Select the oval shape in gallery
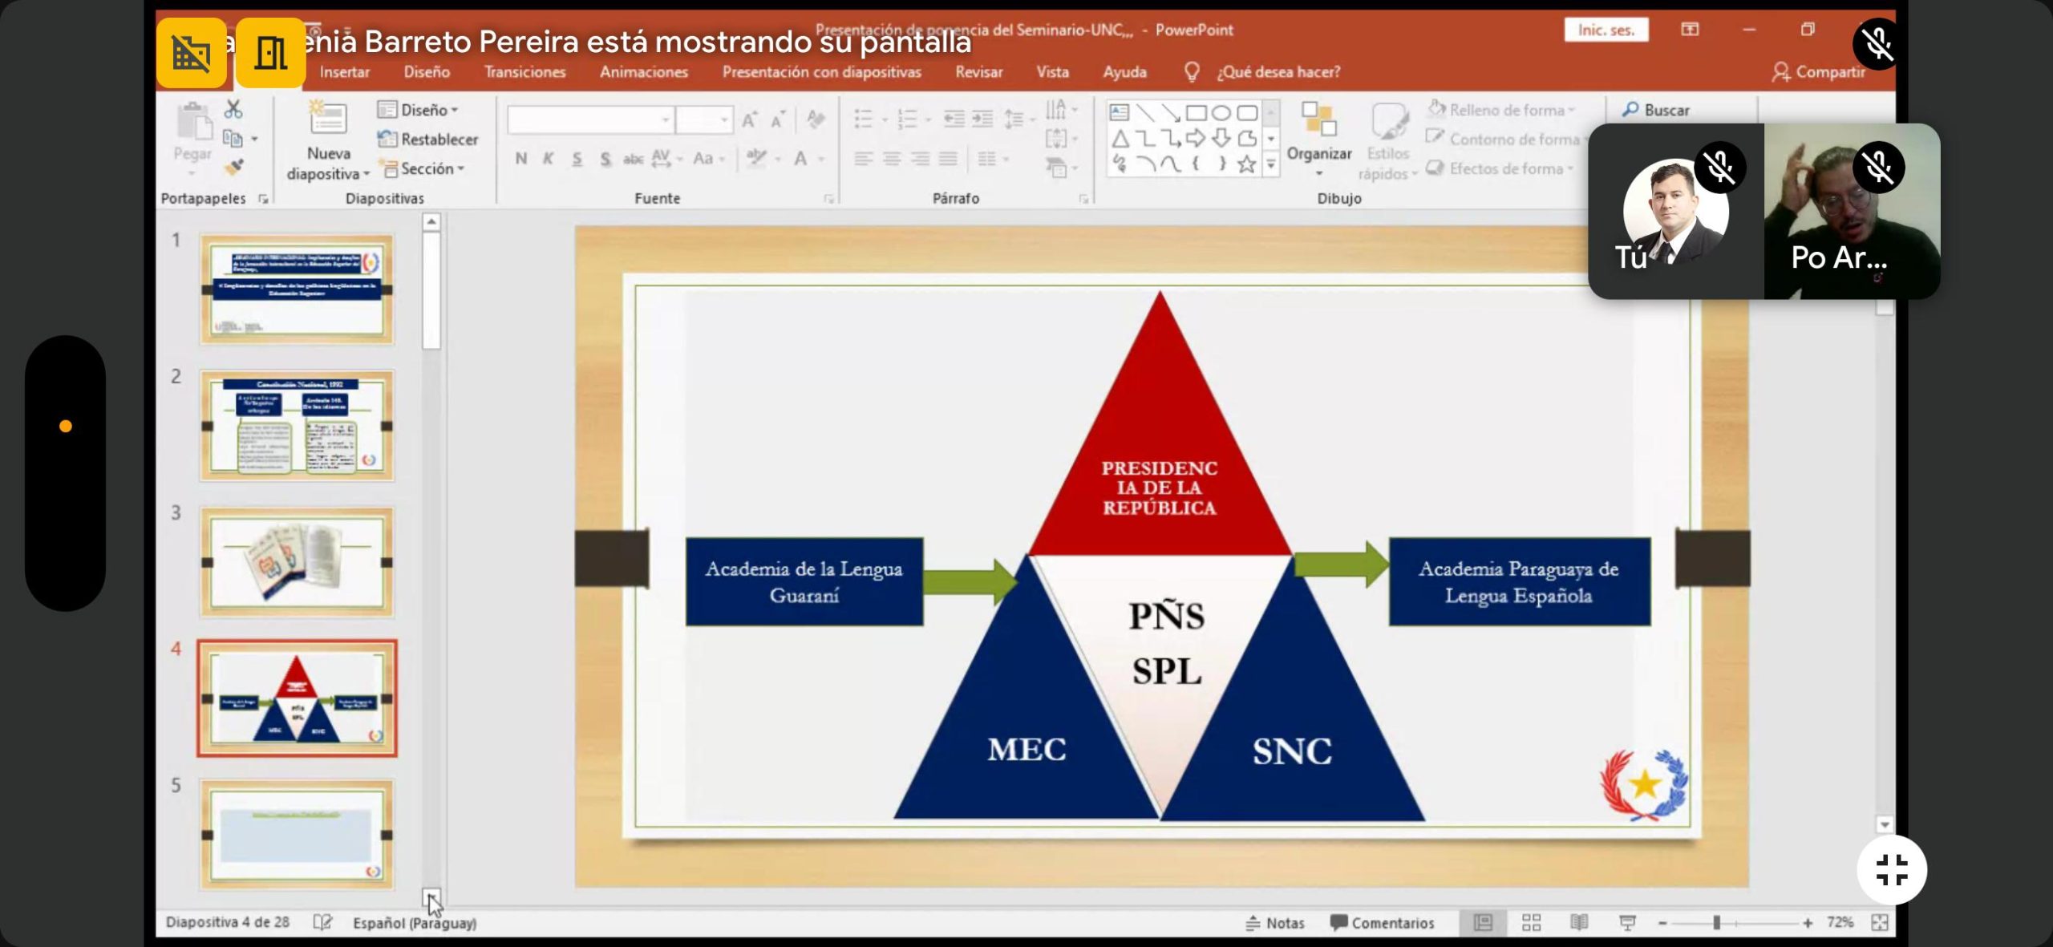Screen dimensions: 2053x947 tap(1221, 112)
